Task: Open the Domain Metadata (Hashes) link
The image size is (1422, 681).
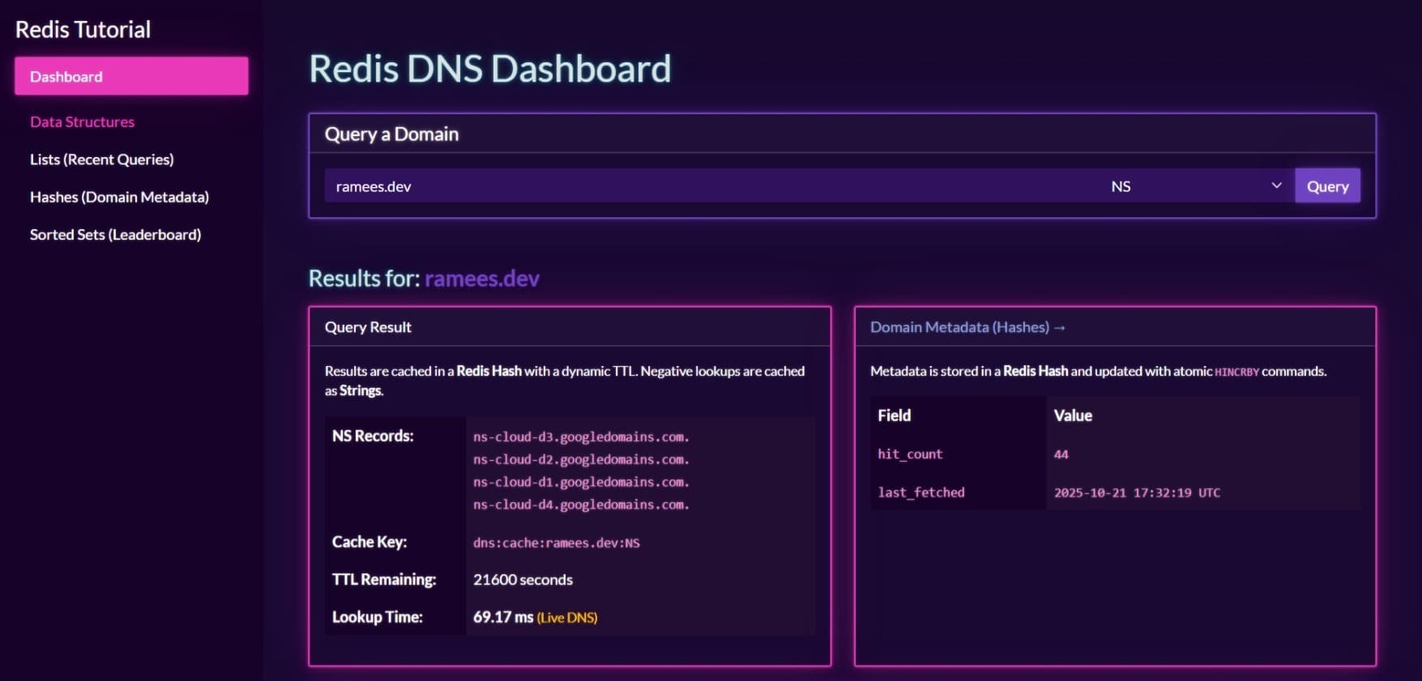Action: coord(967,327)
